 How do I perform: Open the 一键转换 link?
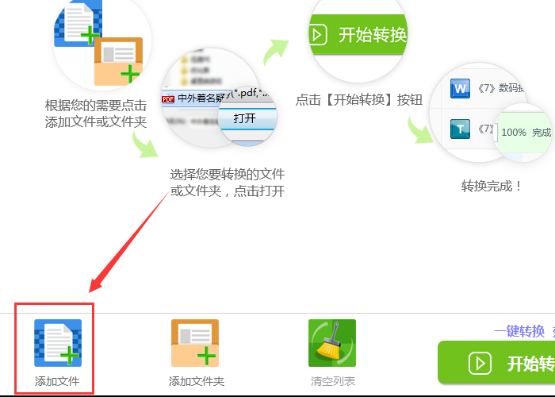click(x=519, y=331)
